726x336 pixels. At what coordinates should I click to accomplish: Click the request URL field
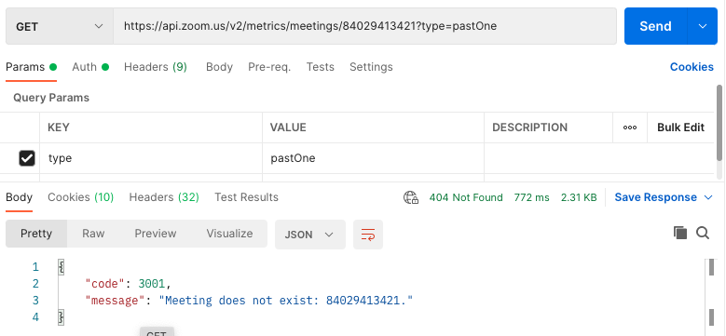coord(364,26)
